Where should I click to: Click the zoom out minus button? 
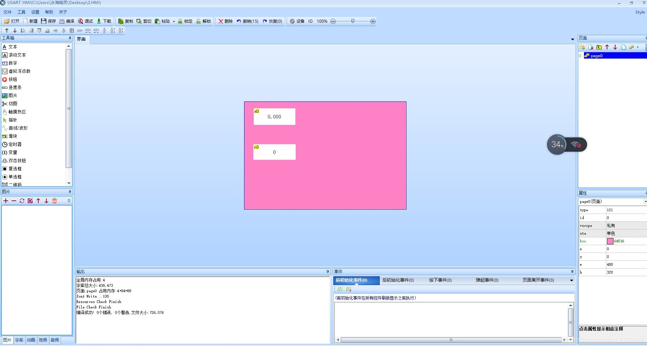point(333,21)
